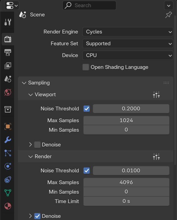177x220 pixels.
Task: Open the View Layer properties tab
Action: tap(8, 66)
